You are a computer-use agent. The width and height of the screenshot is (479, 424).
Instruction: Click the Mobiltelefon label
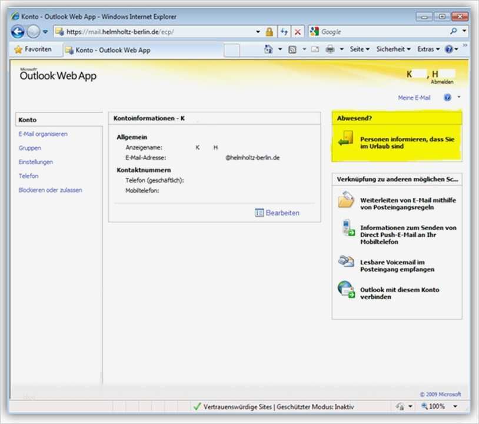point(142,190)
